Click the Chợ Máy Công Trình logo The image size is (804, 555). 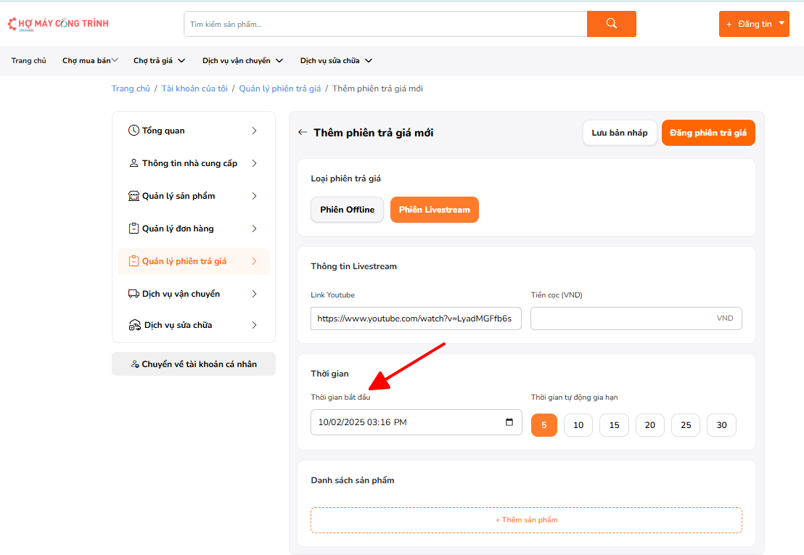pos(58,24)
